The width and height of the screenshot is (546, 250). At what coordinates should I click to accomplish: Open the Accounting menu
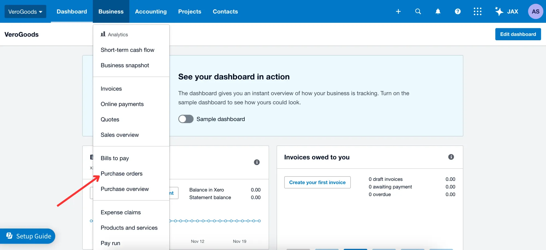[x=151, y=11]
